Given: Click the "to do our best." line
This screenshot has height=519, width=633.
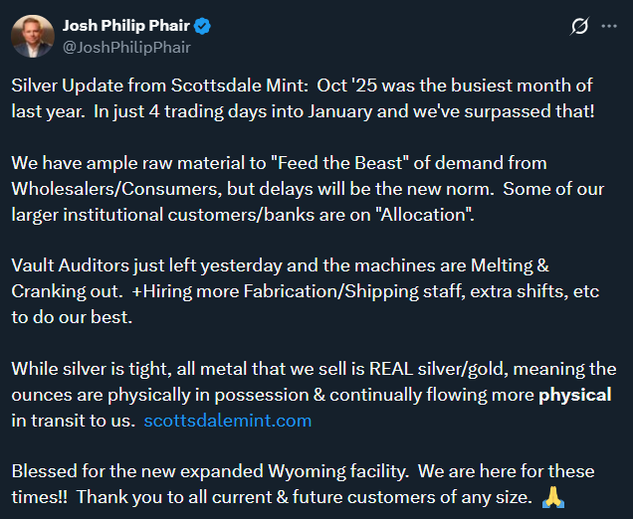Looking at the screenshot, I should point(72,317).
